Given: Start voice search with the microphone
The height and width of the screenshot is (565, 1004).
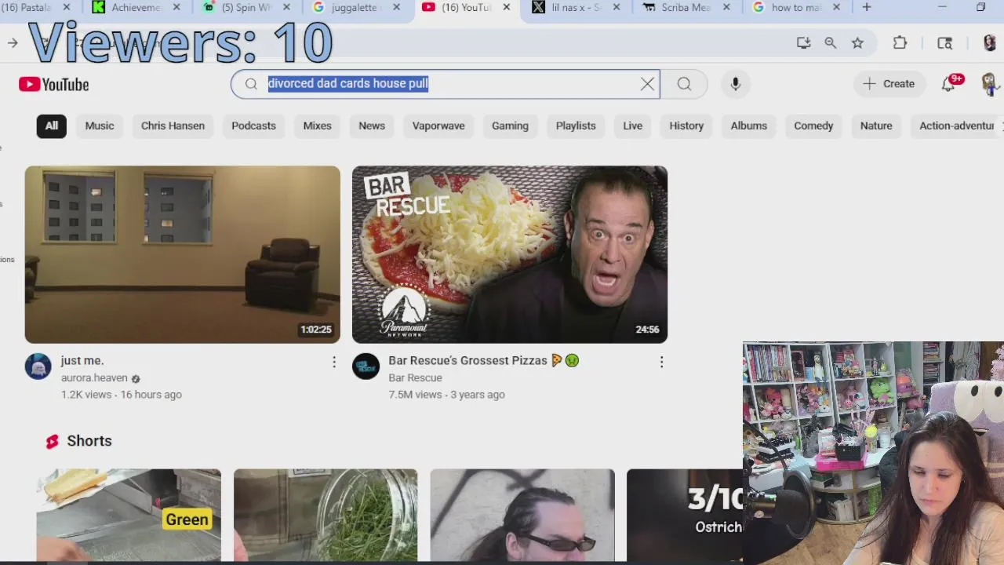Looking at the screenshot, I should pyautogui.click(x=735, y=84).
